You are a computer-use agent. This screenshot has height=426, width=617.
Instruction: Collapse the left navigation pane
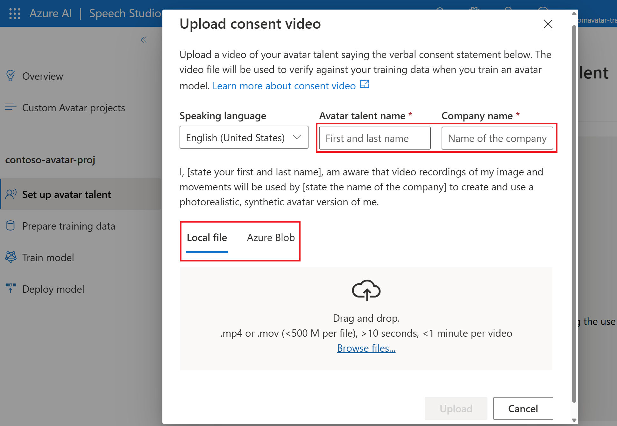[144, 40]
